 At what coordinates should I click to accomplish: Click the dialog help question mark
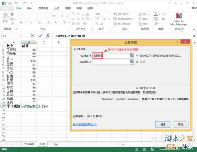[x=178, y=42]
